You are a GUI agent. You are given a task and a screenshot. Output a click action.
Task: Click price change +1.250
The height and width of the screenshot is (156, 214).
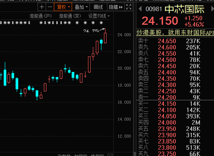[x=193, y=18]
